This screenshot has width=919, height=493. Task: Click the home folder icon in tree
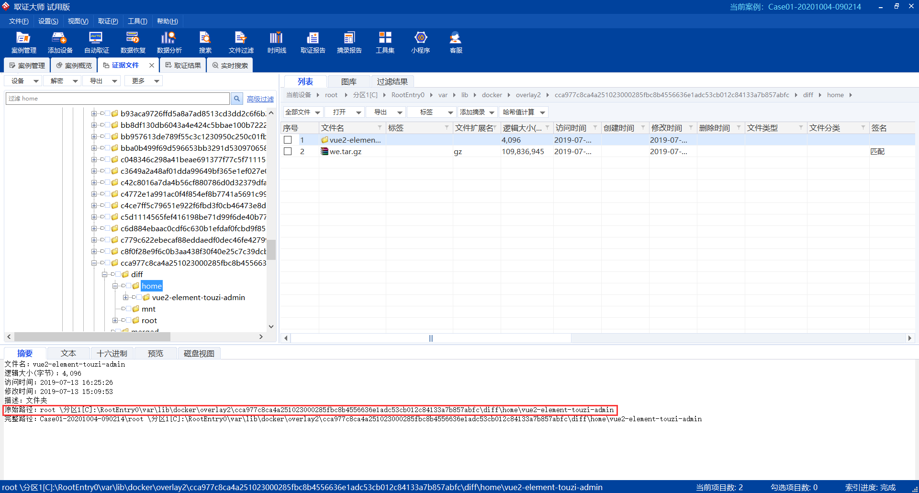(135, 286)
